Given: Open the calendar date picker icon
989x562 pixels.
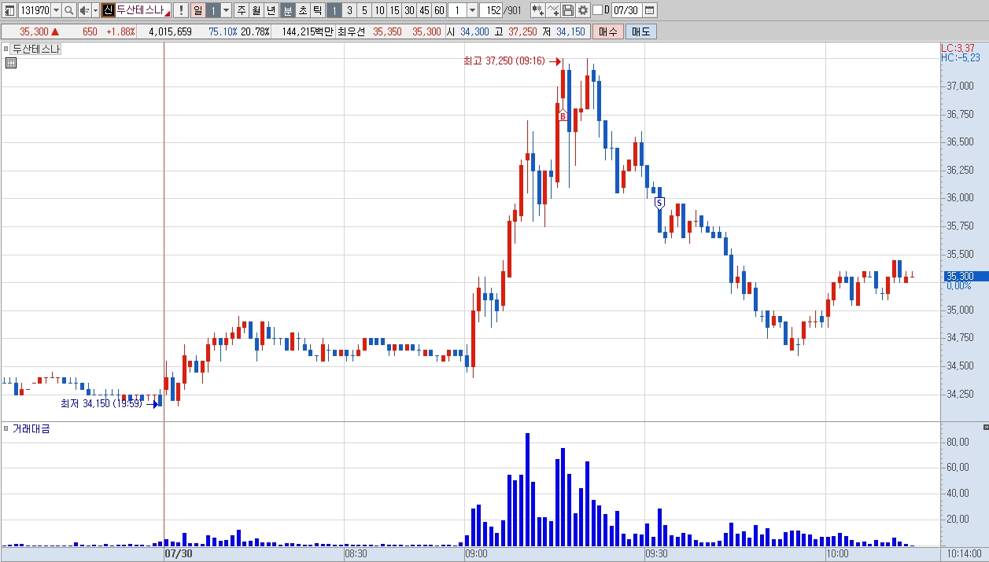Looking at the screenshot, I should coord(650,10).
